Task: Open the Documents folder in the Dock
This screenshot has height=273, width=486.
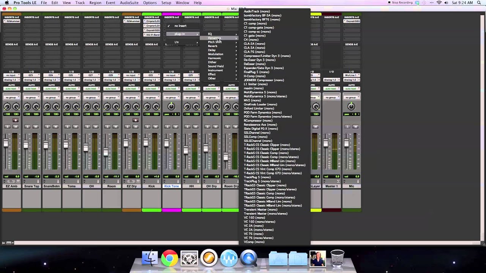Action: click(x=298, y=259)
